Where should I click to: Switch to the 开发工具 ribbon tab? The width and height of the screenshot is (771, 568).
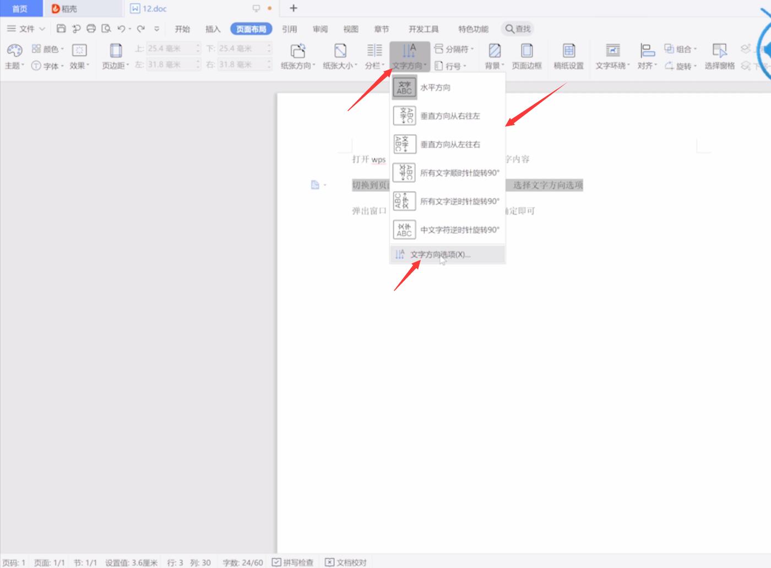click(x=423, y=29)
